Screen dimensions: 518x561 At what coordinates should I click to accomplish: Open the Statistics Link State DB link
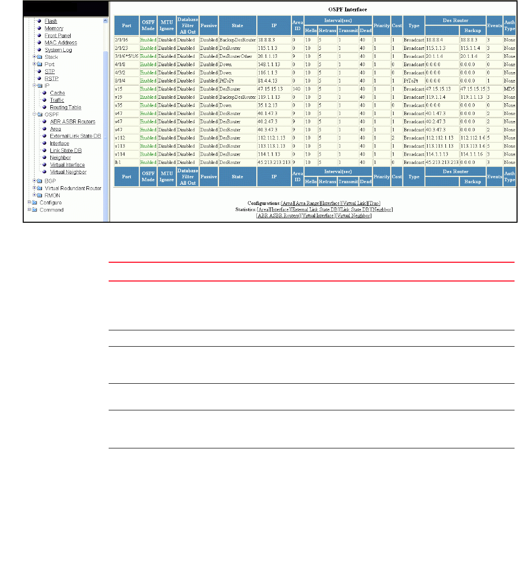click(x=355, y=210)
